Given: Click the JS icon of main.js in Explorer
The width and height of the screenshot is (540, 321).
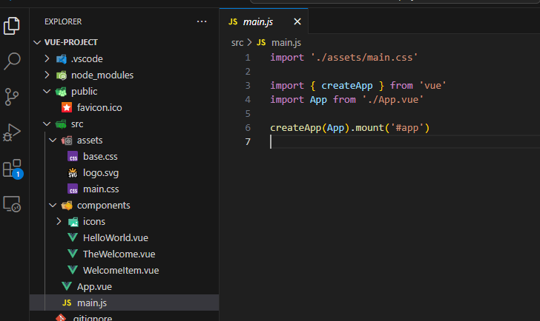Looking at the screenshot, I should coord(67,303).
